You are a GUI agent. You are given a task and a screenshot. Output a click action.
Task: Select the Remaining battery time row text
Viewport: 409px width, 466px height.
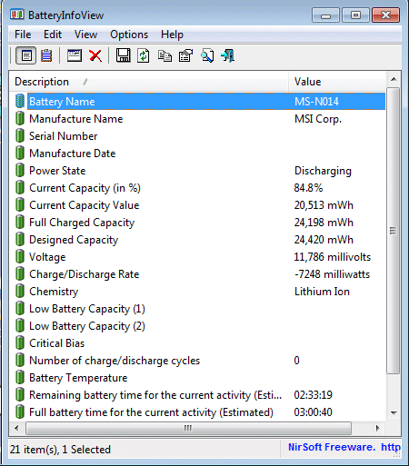[155, 395]
